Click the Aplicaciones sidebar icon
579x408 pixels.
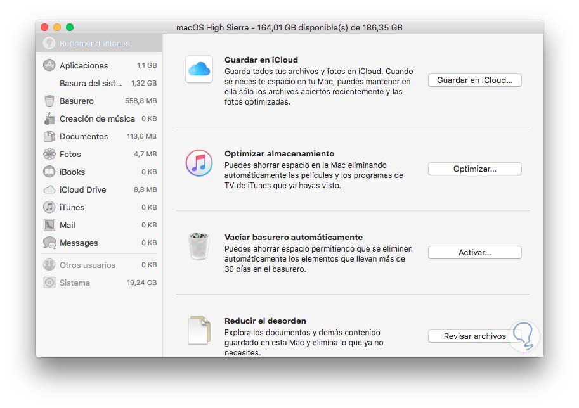pyautogui.click(x=49, y=65)
